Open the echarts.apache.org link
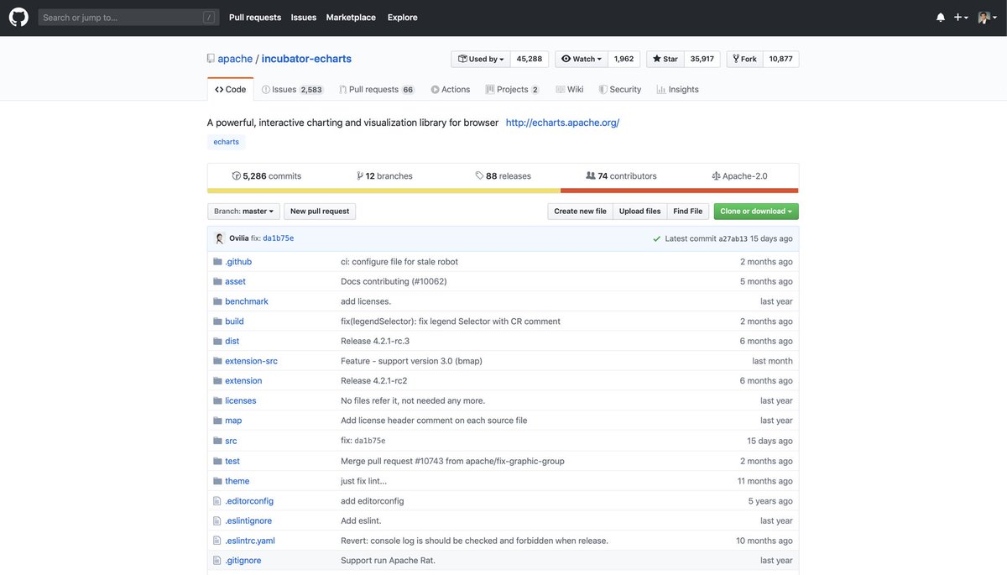This screenshot has width=1007, height=575. point(562,123)
